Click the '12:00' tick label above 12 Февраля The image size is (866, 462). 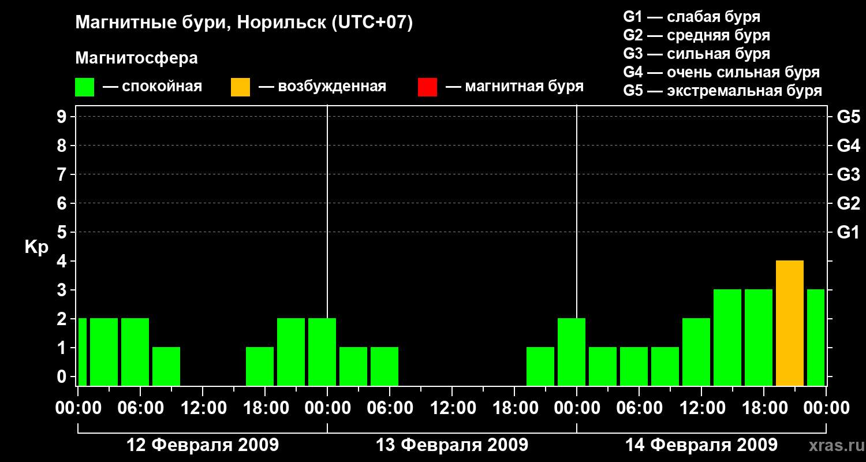coord(203,408)
